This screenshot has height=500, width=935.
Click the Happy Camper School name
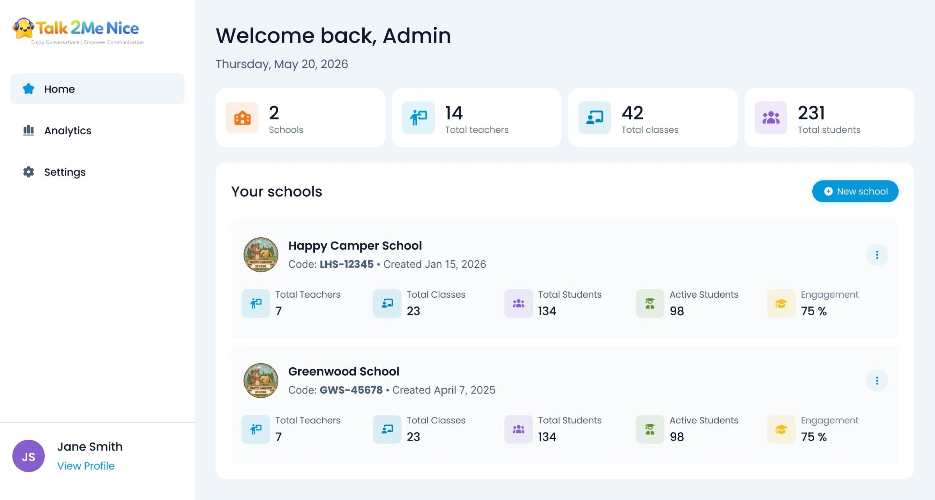point(355,246)
